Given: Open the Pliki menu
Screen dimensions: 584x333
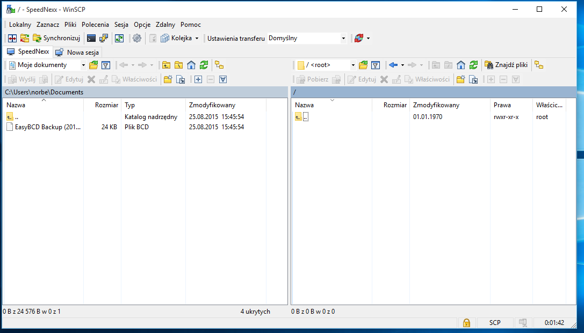Looking at the screenshot, I should click(70, 25).
